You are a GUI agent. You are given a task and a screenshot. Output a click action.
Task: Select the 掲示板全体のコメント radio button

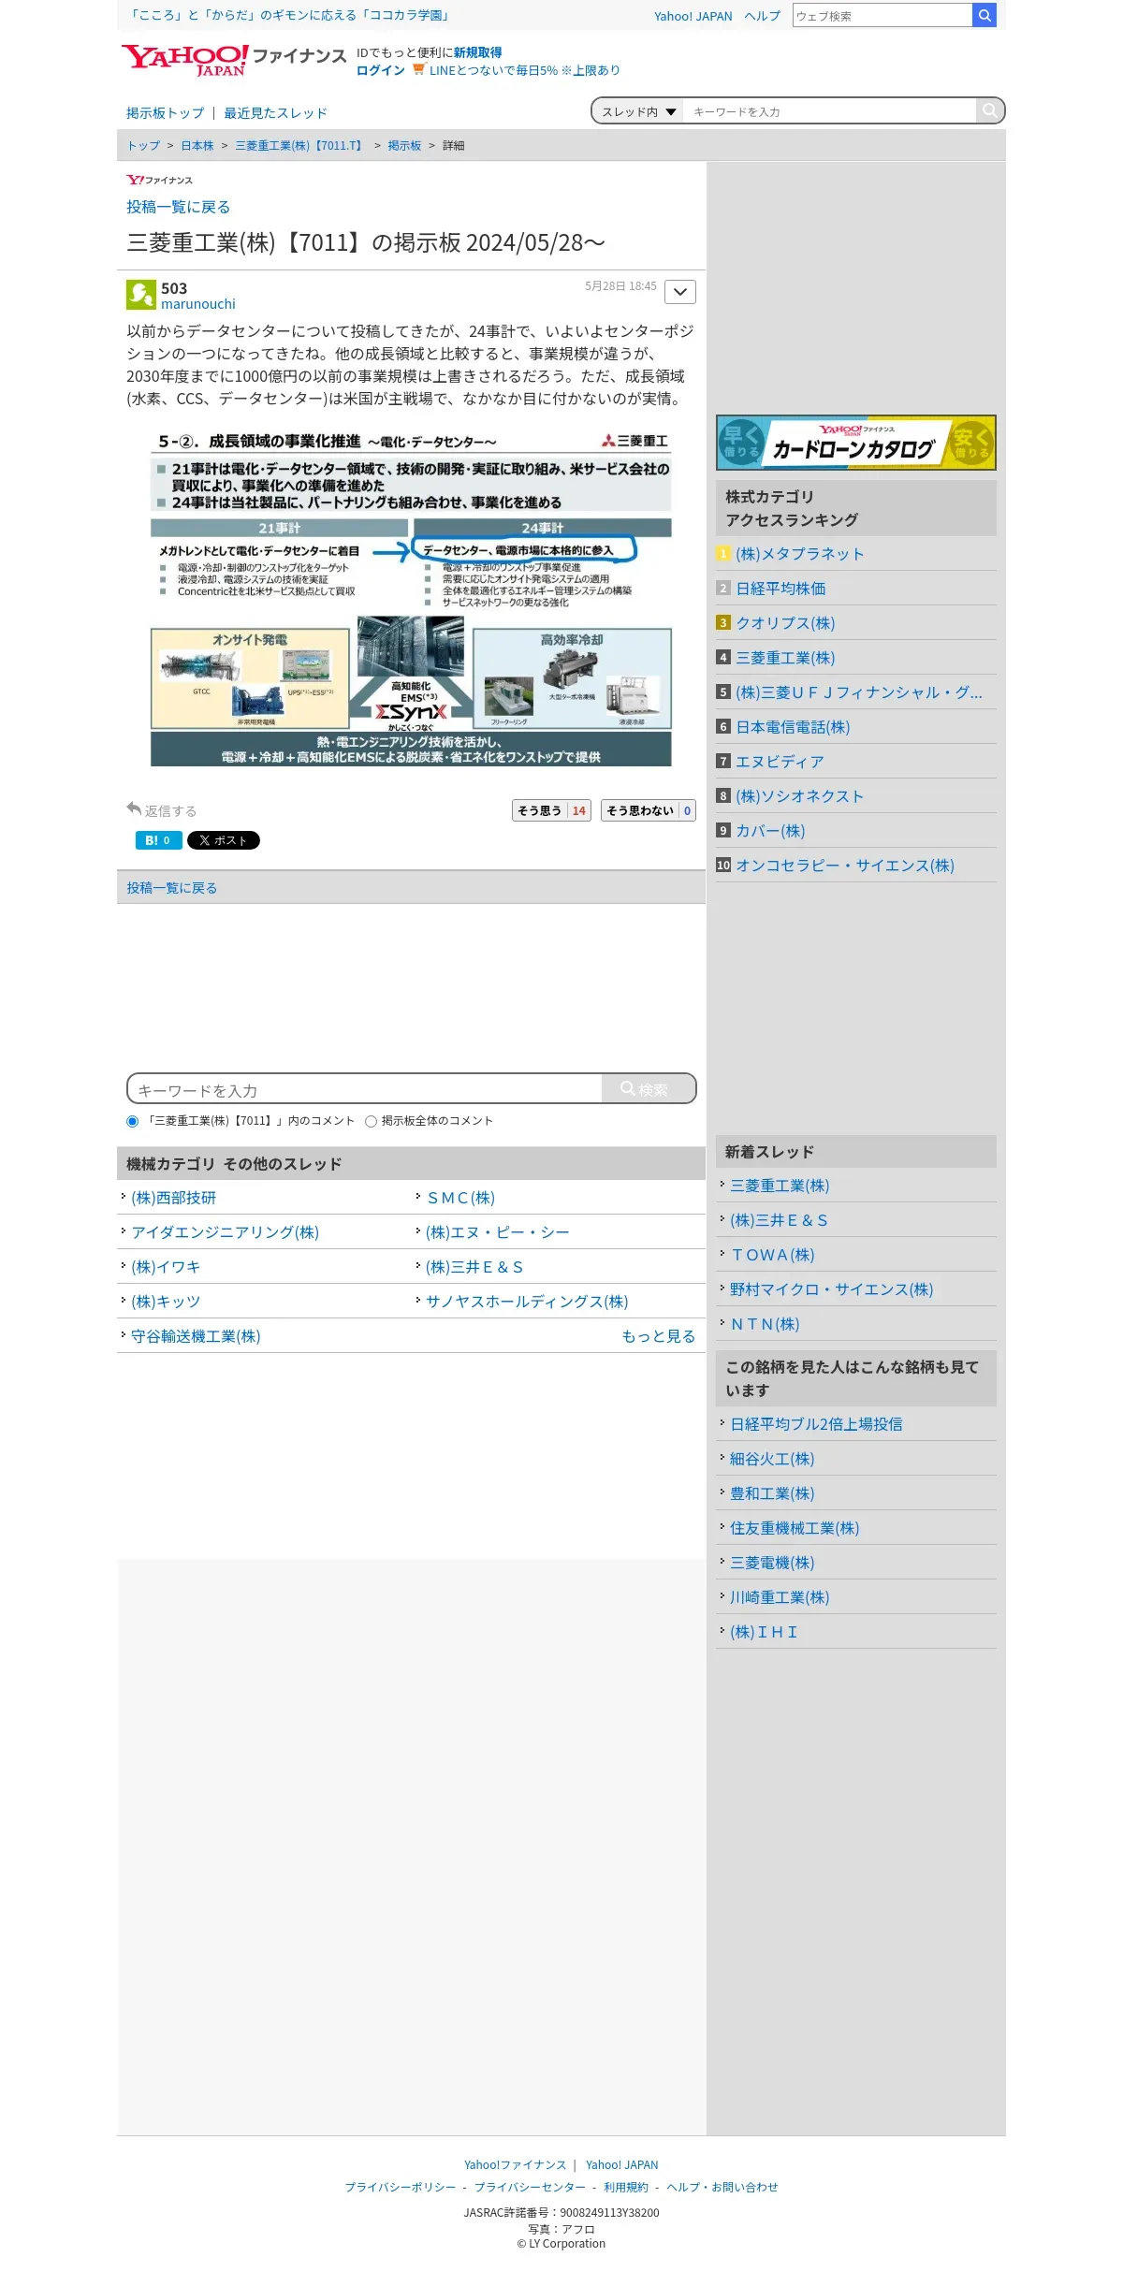tap(371, 1121)
